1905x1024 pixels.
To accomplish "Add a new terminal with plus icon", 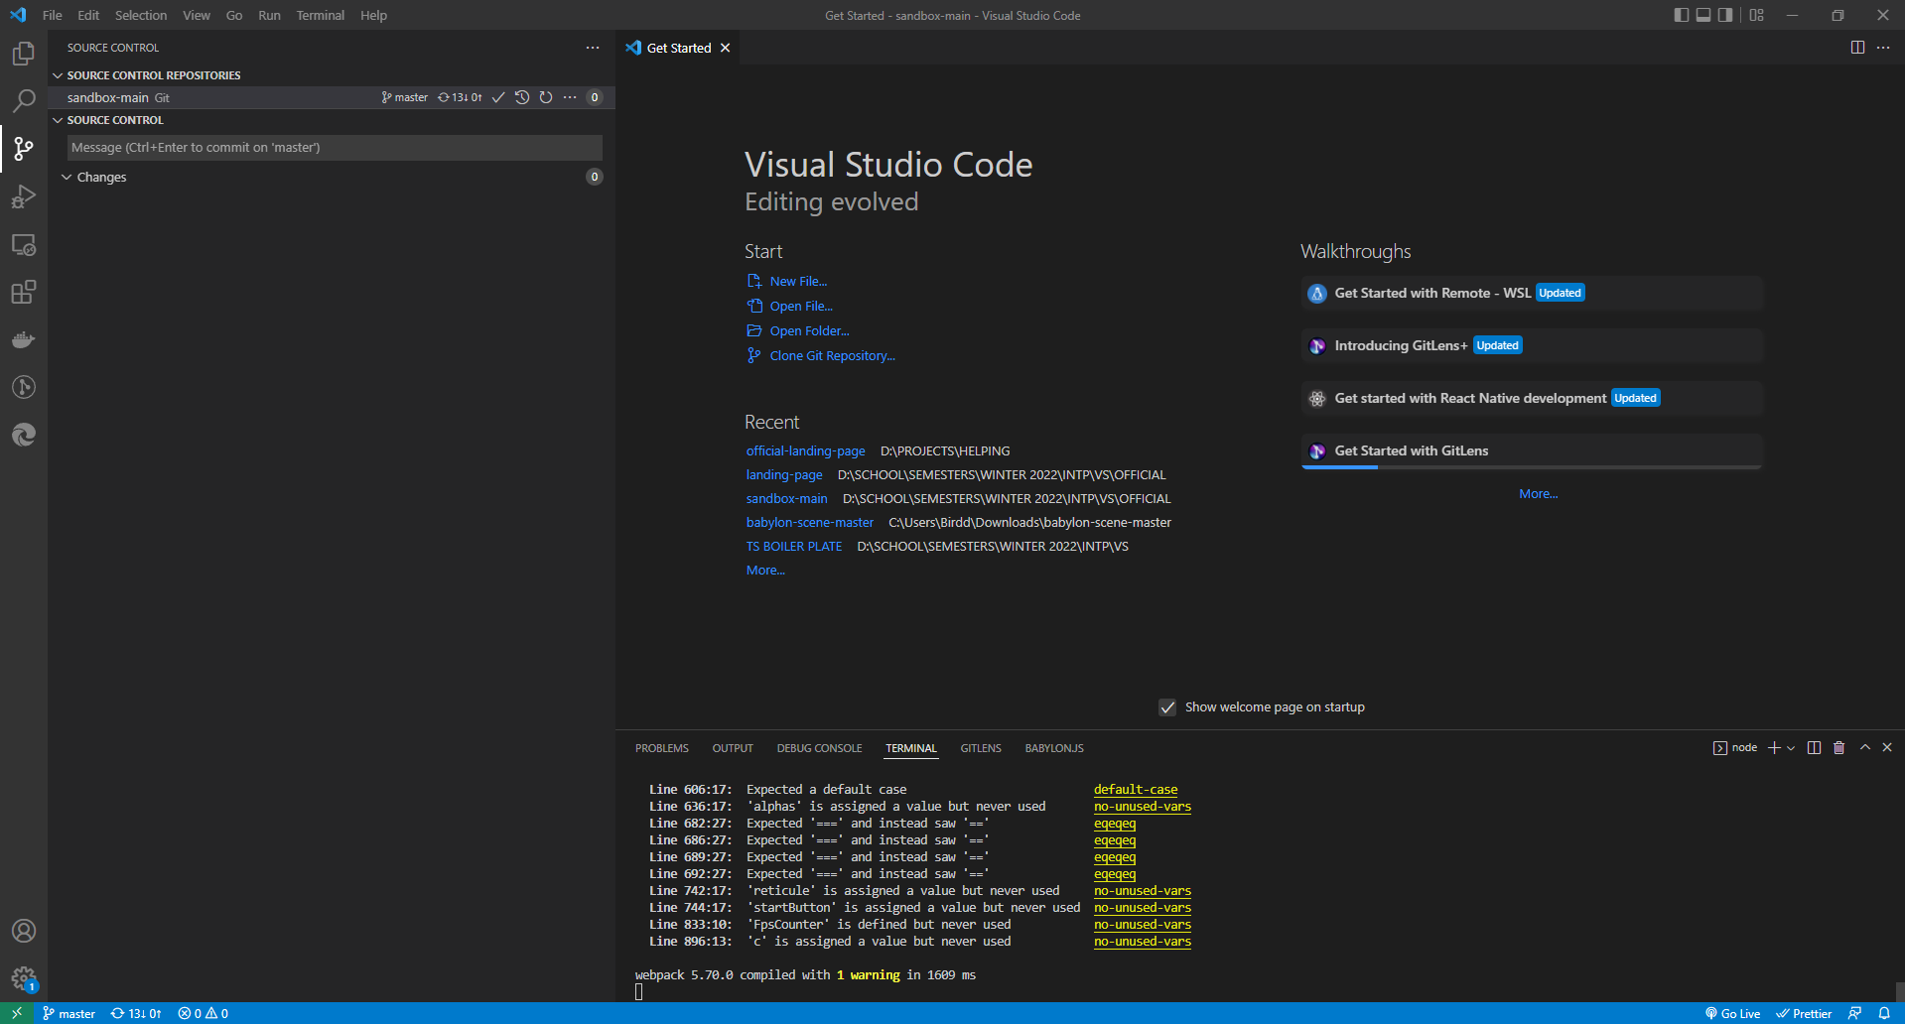I will click(x=1774, y=748).
